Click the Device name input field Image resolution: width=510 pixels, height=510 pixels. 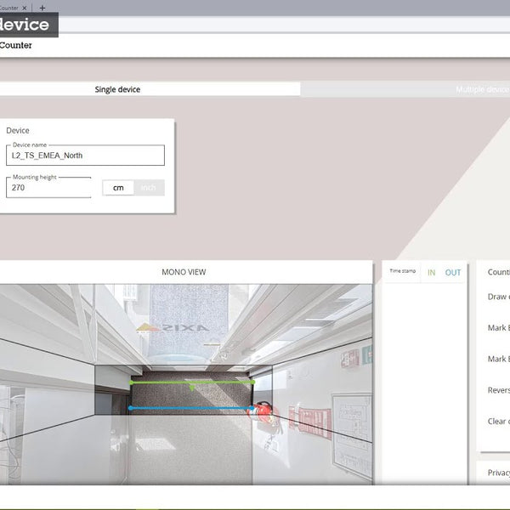(x=85, y=156)
